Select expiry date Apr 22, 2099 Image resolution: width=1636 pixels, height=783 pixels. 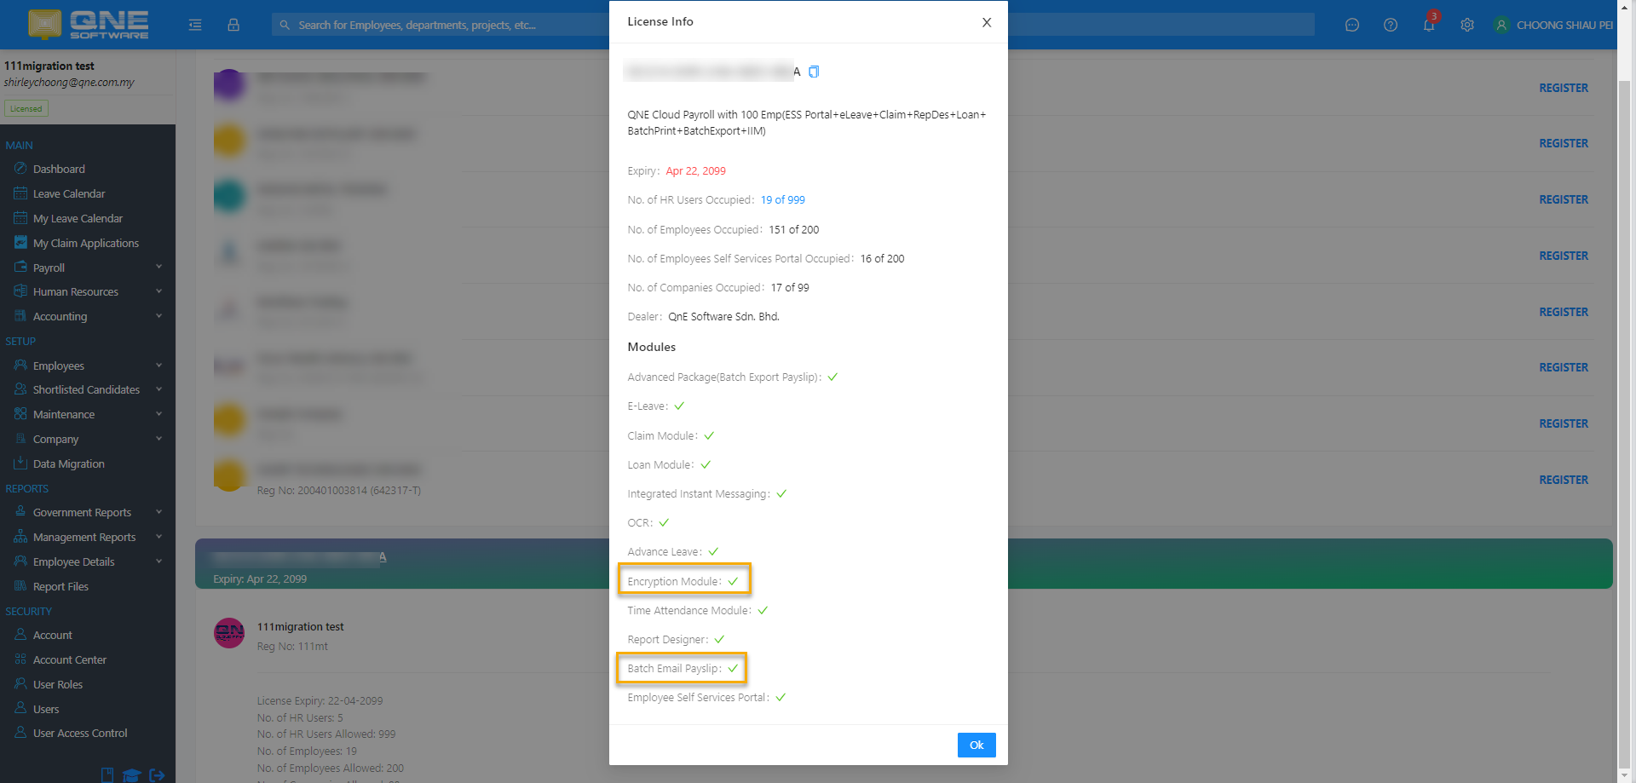point(695,171)
